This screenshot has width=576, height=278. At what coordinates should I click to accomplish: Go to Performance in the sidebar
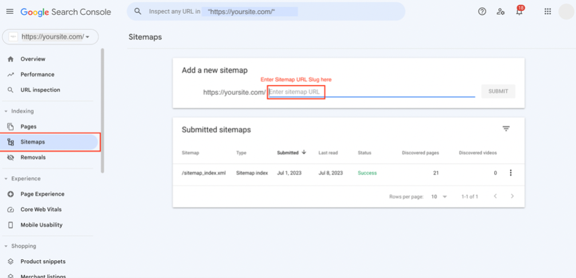pos(37,74)
